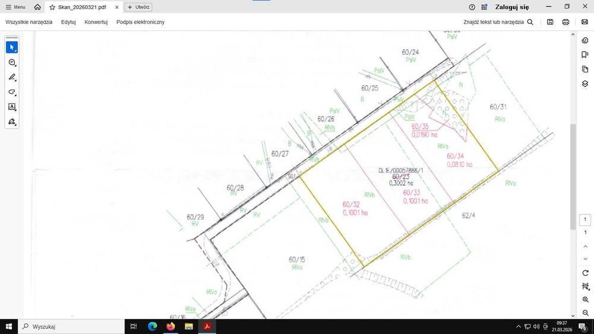Screen dimensions: 594x334
Task: Open the fill and sign tool
Action: coord(12,122)
